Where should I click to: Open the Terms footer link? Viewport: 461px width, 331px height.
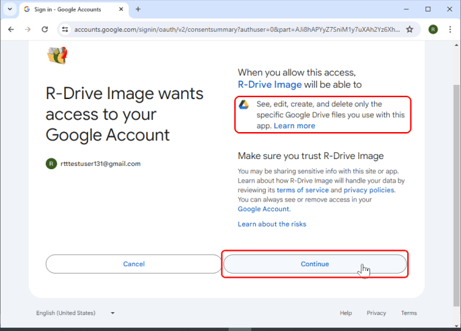coord(409,313)
